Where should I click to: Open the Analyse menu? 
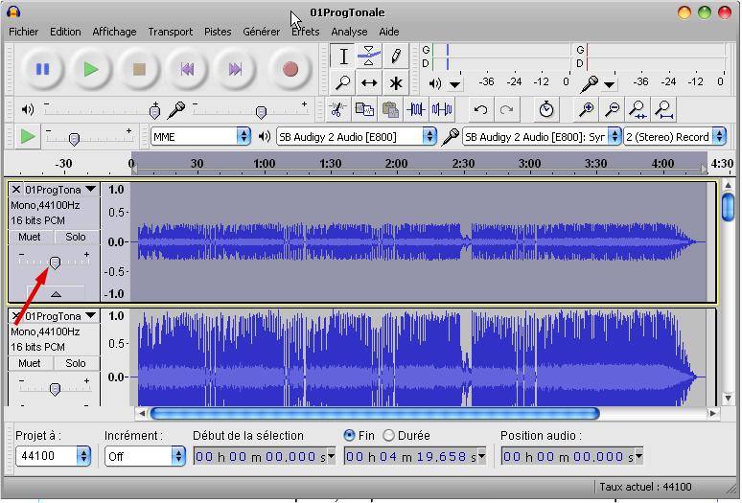[349, 32]
